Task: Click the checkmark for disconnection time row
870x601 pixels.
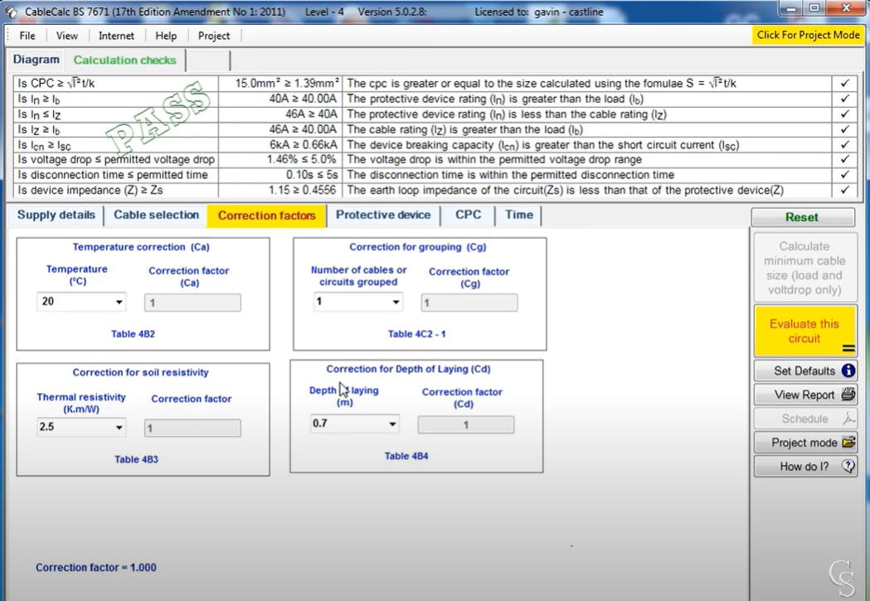Action: point(844,175)
